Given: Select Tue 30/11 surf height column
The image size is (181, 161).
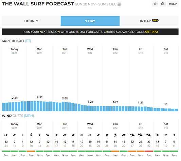Looking at the screenshot, I should 65,78.
